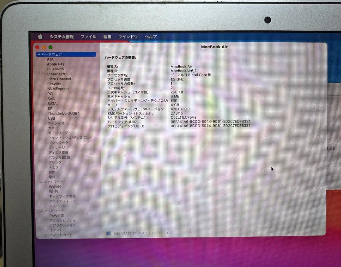Collapse the ハードウェア section chevron
341x267 pixels.
(39, 54)
